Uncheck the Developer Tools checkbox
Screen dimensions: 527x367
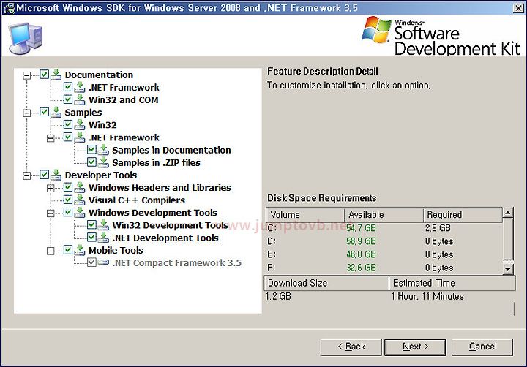coord(45,174)
